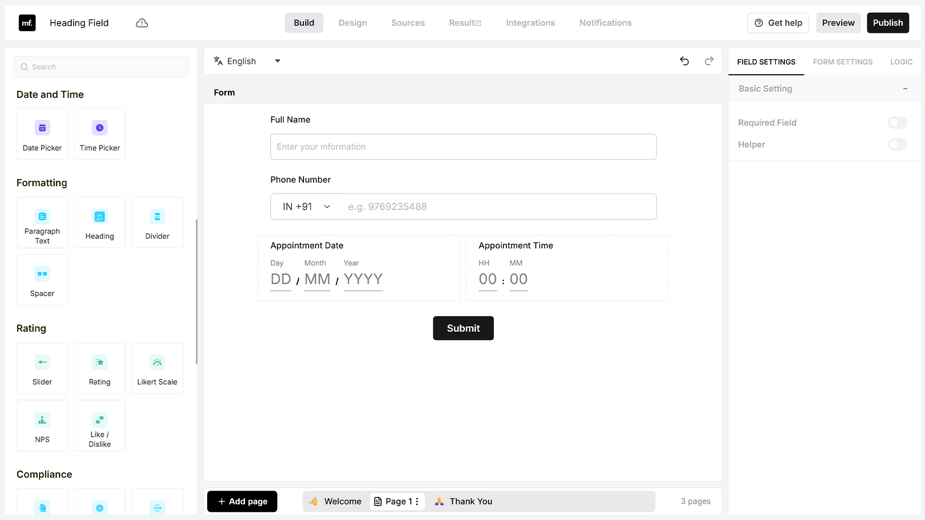Go to the Thank You page

click(x=463, y=501)
